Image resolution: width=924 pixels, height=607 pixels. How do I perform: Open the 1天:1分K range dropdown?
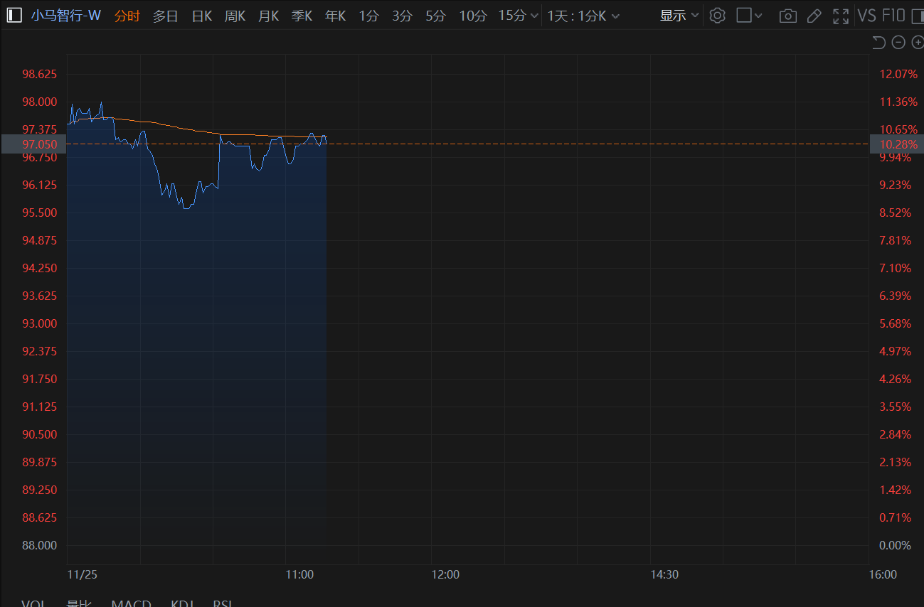583,16
